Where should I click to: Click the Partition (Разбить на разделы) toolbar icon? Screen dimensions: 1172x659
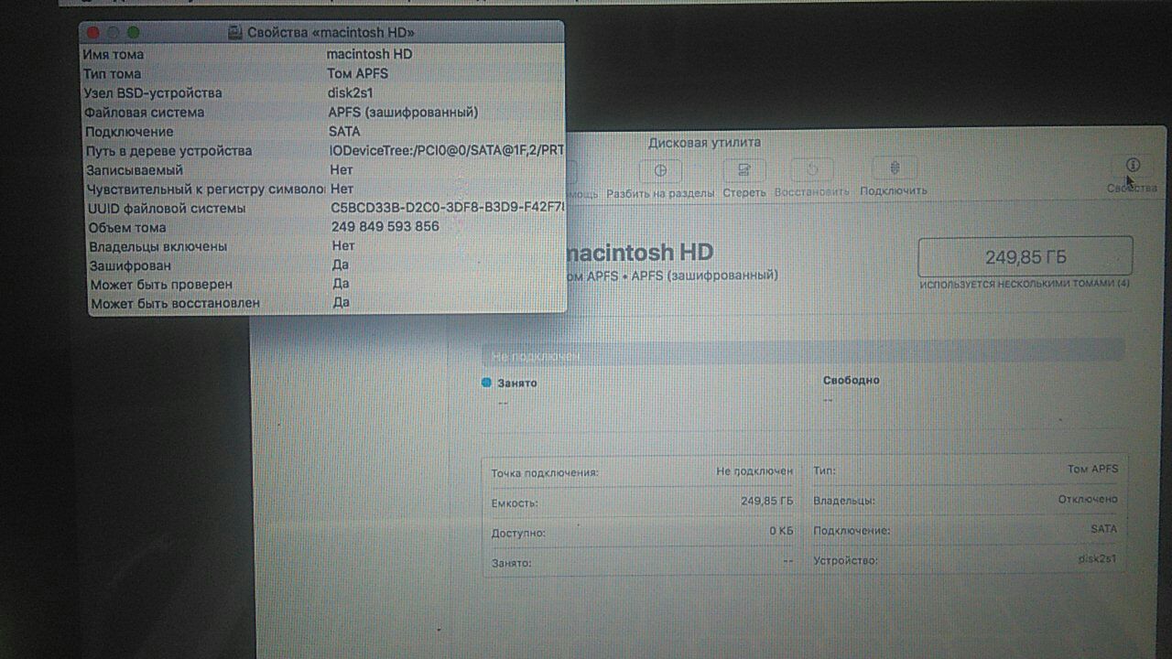click(660, 169)
